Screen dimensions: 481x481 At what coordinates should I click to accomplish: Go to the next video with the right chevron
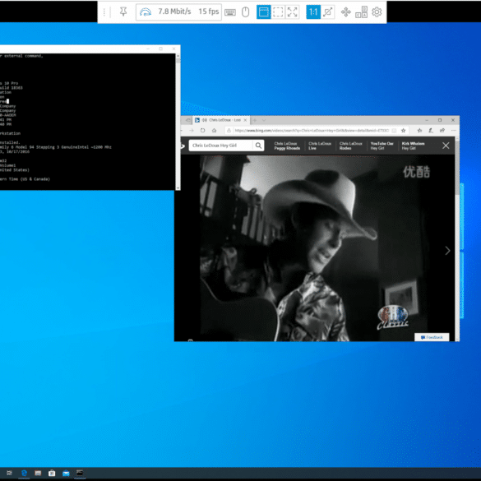coord(447,251)
